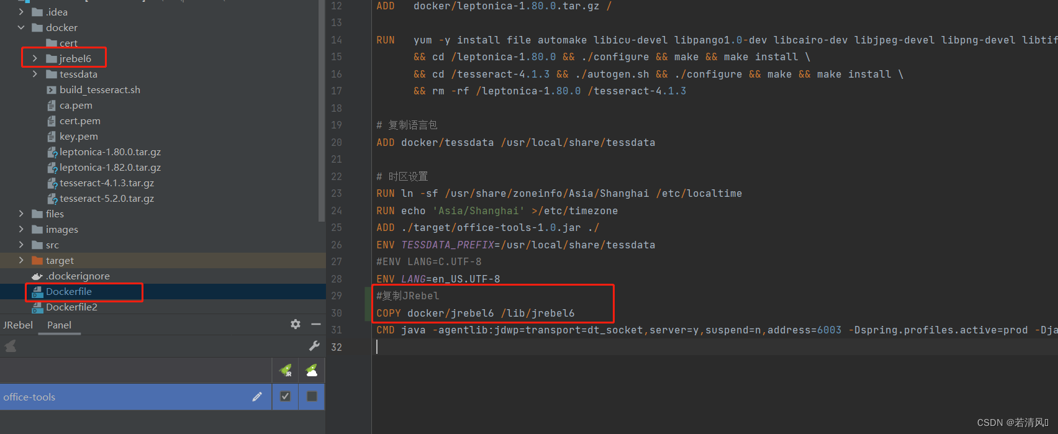Click 'ADD docker/tessdata' line
1058x434 pixels.
coord(516,143)
